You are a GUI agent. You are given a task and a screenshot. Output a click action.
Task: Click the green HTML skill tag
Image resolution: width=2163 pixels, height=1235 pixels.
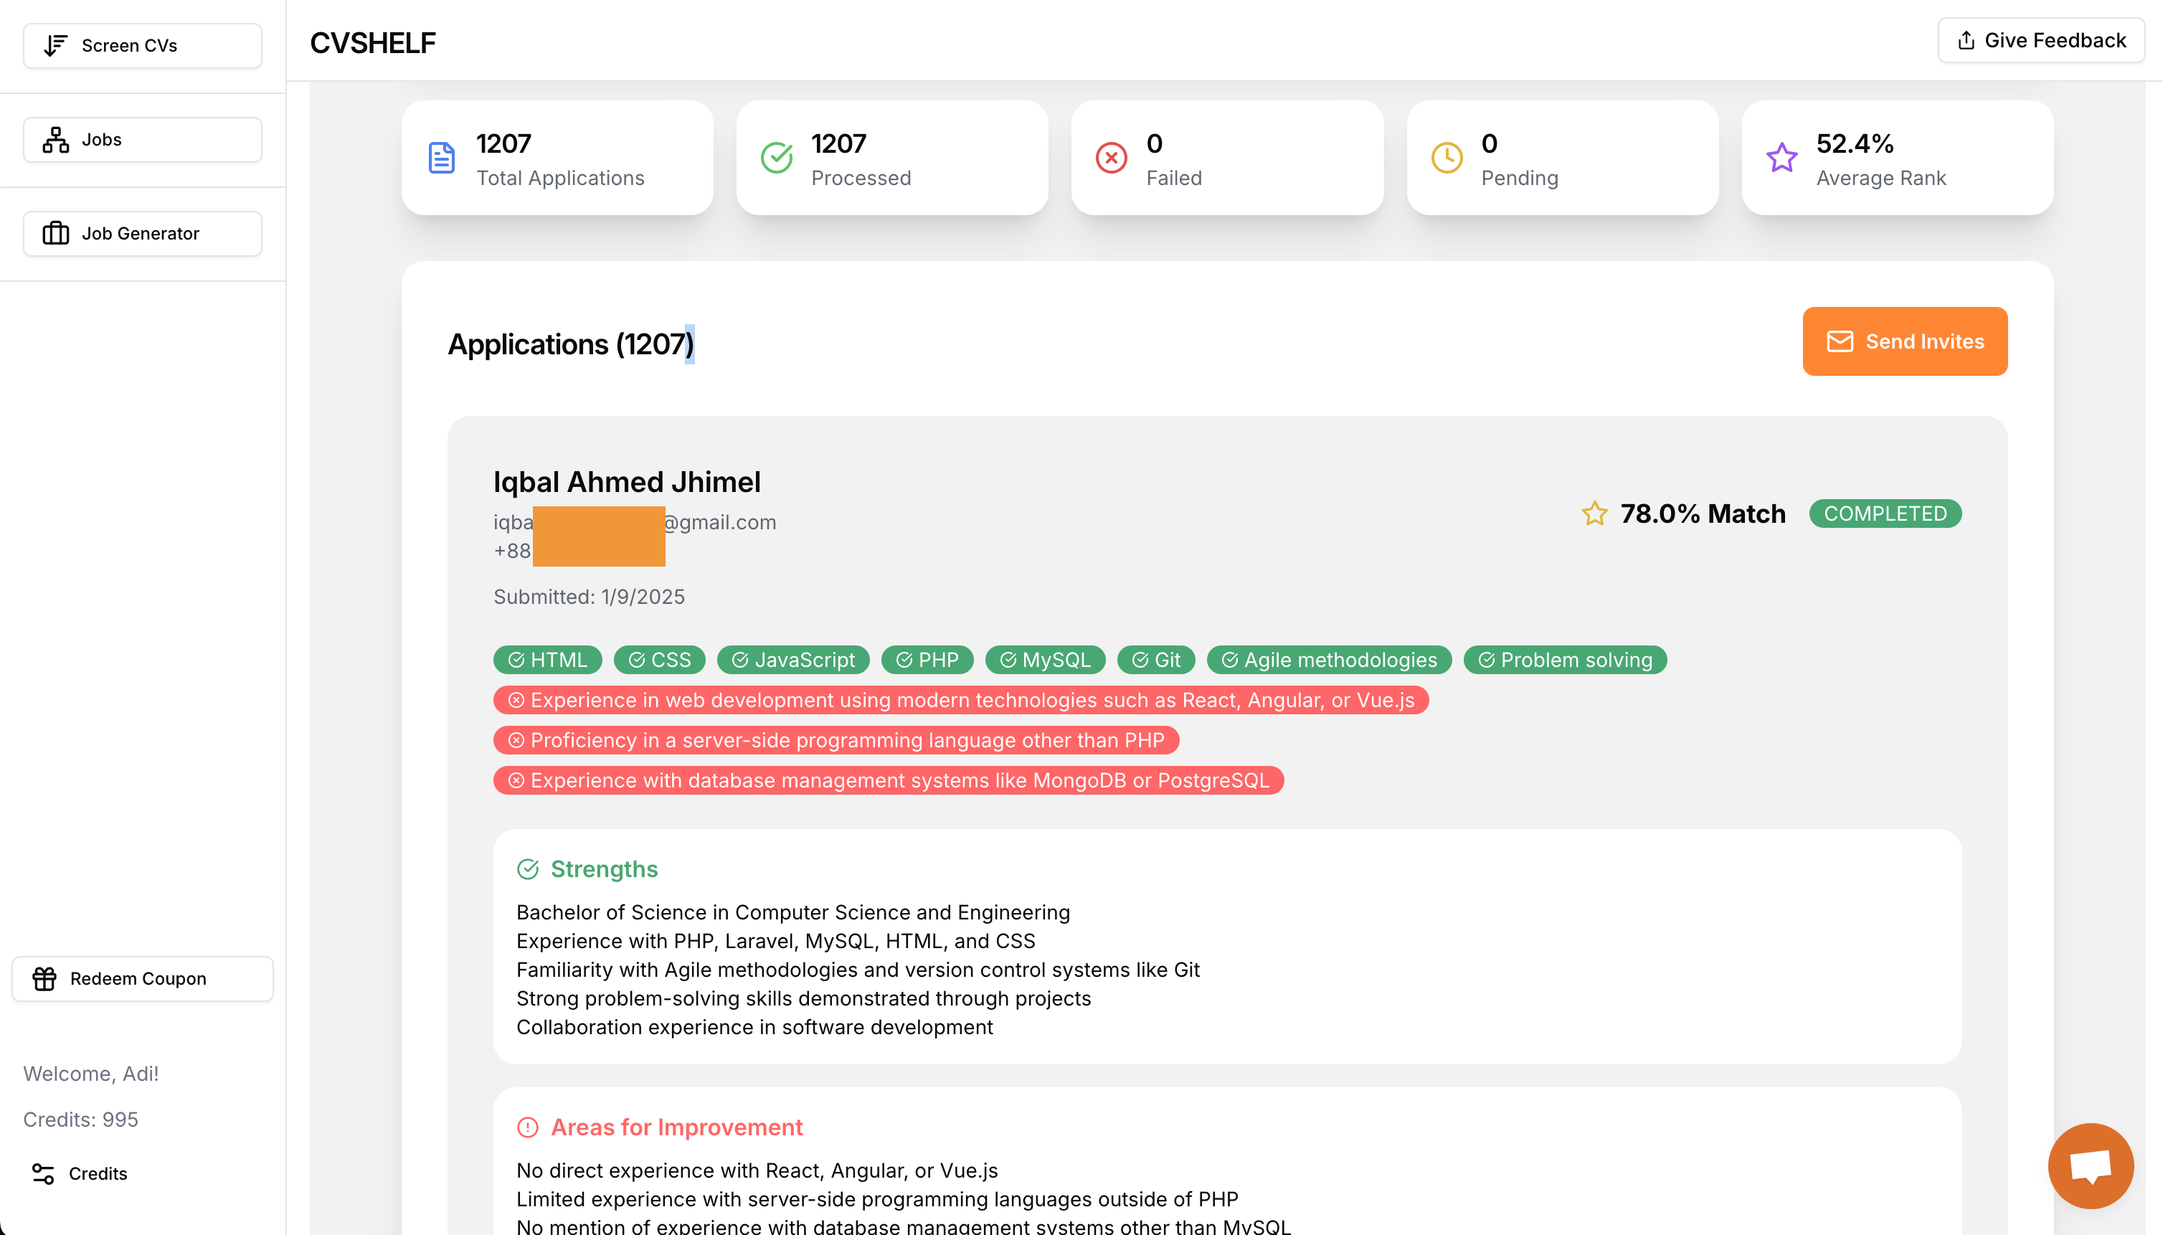(547, 659)
